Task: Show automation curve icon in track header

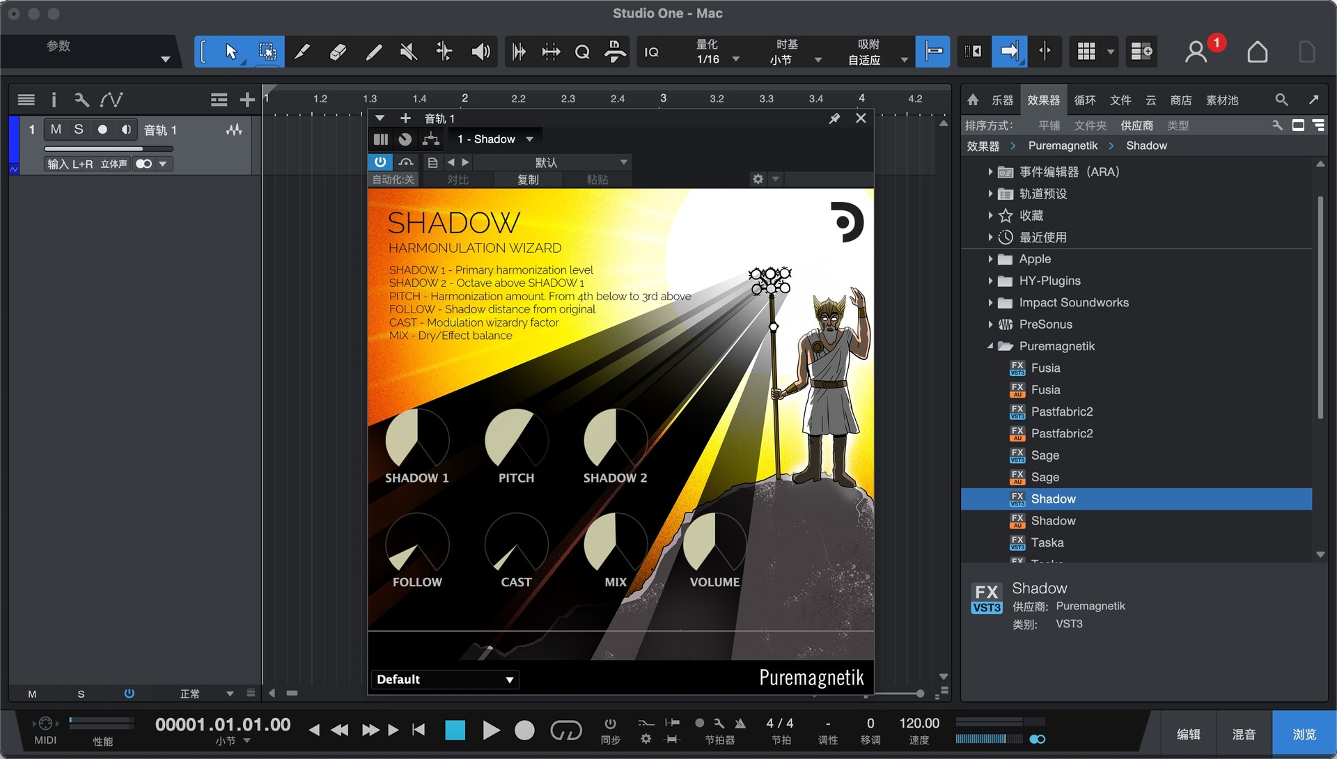Action: tap(111, 100)
